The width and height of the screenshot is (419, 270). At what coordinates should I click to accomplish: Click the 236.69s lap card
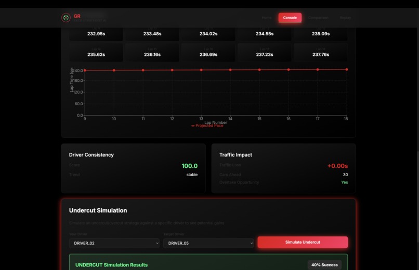[x=208, y=52]
